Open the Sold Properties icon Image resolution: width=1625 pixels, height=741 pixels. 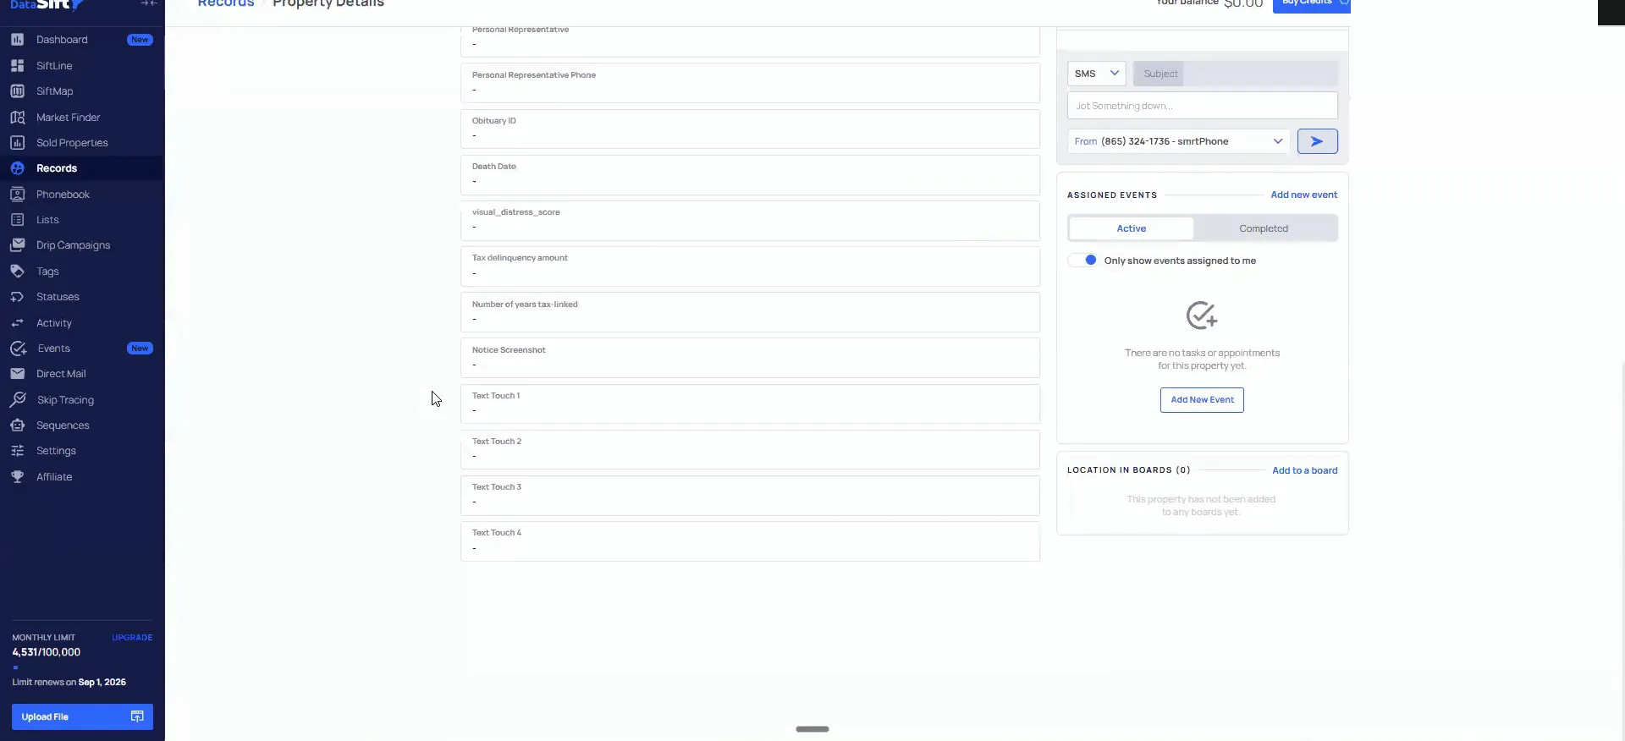coord(17,143)
